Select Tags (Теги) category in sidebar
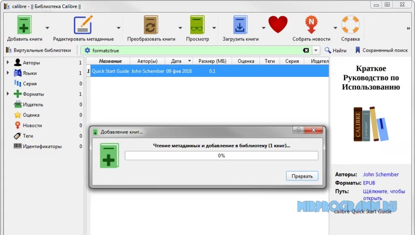The height and width of the screenshot is (235, 415). point(28,136)
